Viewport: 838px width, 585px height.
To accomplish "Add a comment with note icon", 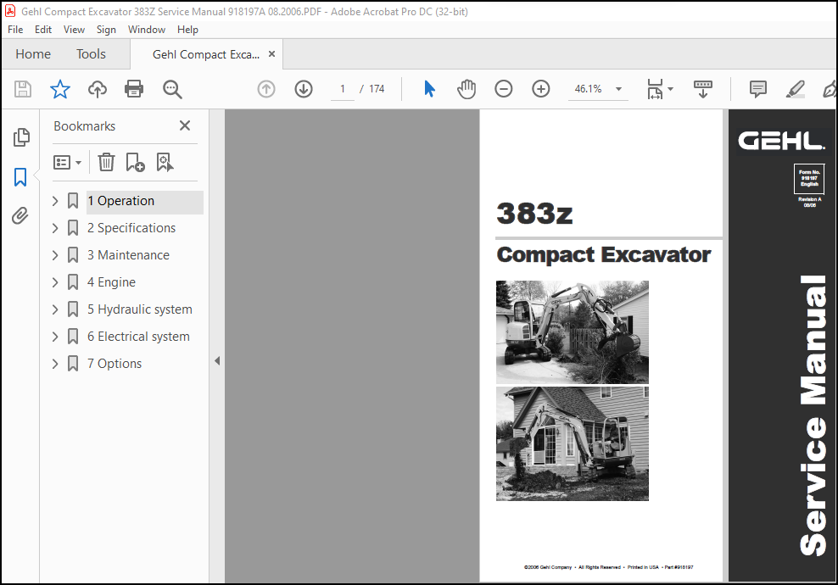I will (757, 89).
